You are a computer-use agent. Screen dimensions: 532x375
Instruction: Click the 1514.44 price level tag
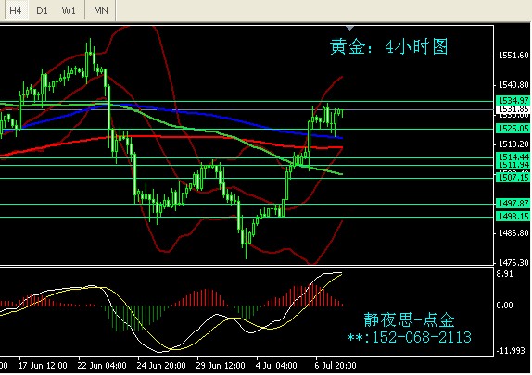(x=513, y=156)
